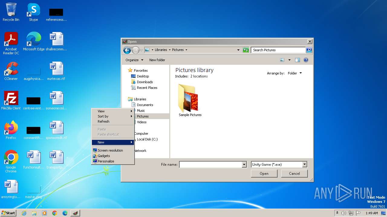Click the volume icon in system tray
This screenshot has height=217, width=387.
click(344, 213)
